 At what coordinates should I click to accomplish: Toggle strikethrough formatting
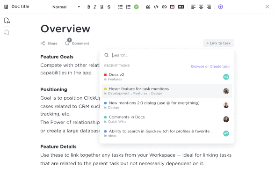(x=109, y=7)
